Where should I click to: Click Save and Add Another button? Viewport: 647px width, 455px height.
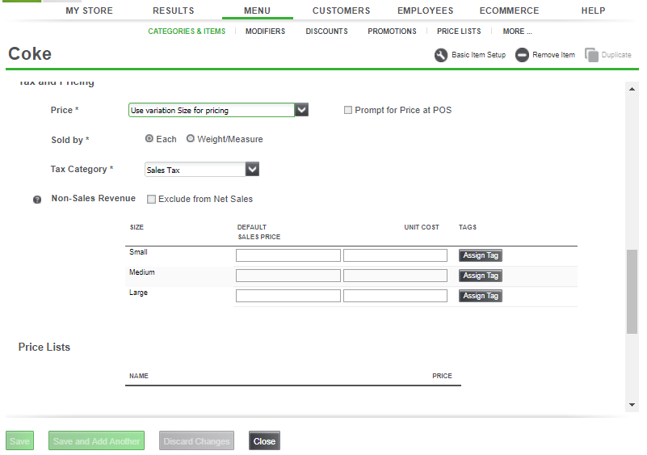pyautogui.click(x=97, y=441)
